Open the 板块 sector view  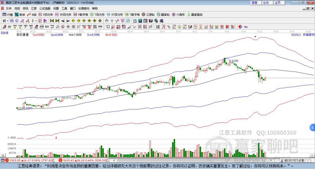20,15
